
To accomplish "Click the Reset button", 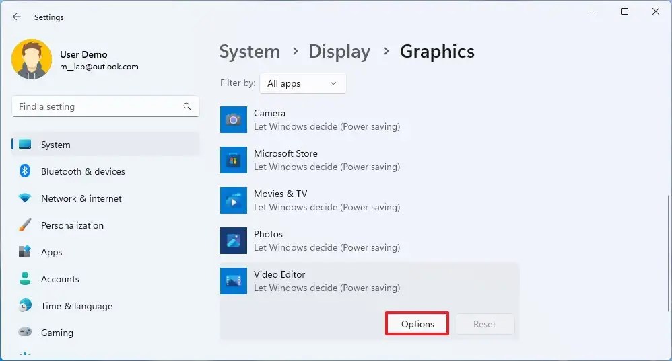I will coord(484,324).
